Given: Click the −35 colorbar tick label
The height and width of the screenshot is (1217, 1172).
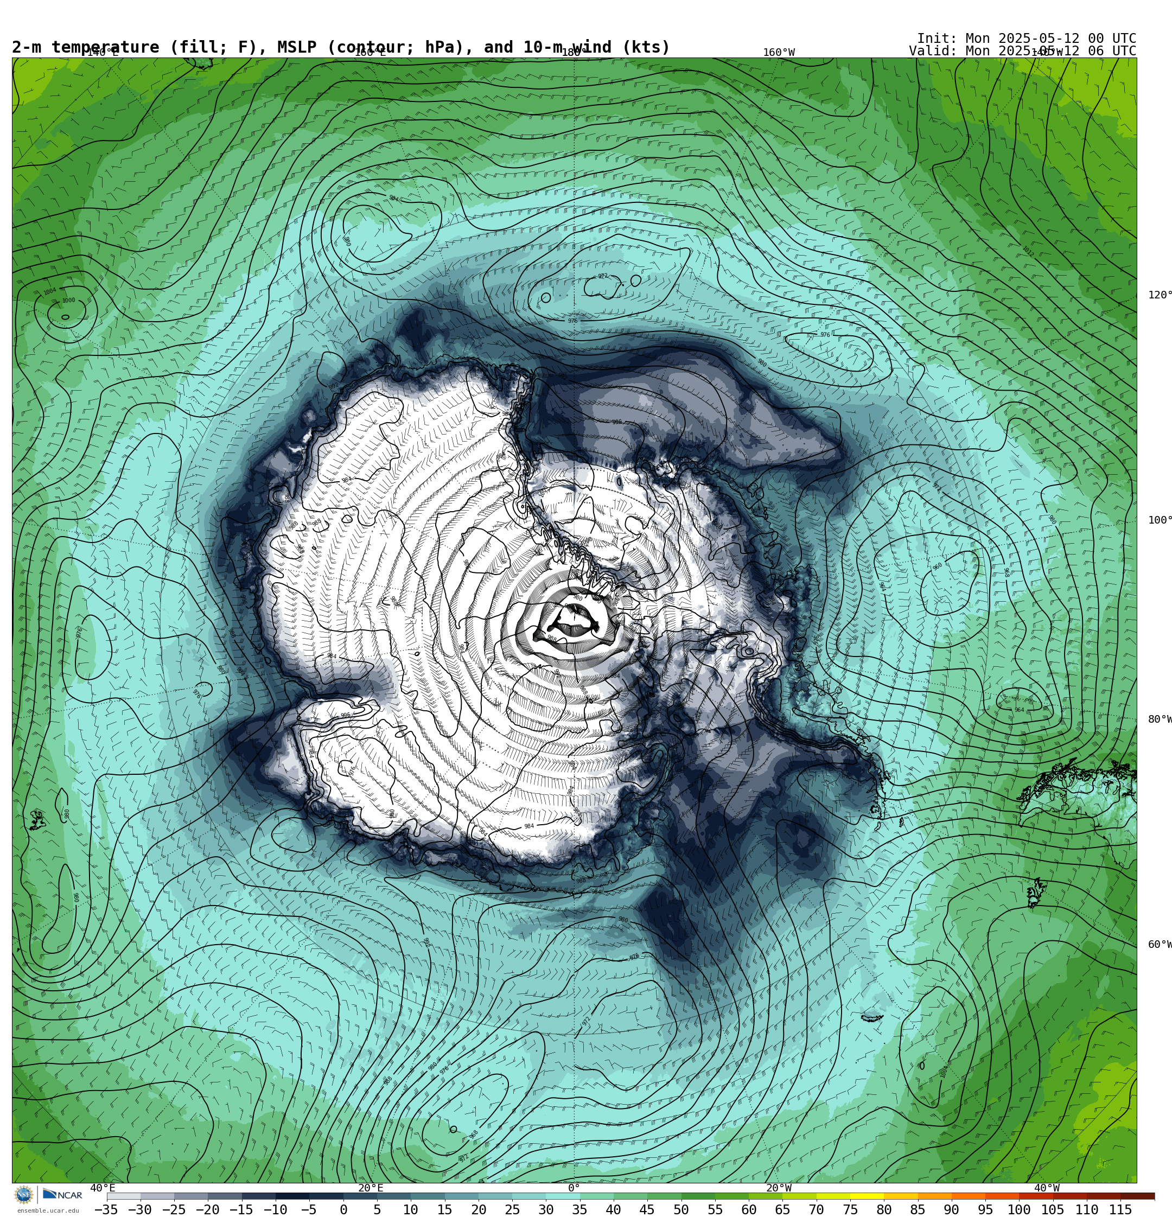Looking at the screenshot, I should coord(106,1209).
